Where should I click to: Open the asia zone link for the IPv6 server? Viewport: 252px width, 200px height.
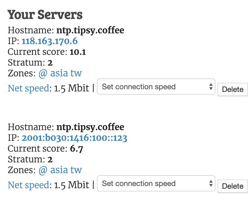click(x=59, y=170)
